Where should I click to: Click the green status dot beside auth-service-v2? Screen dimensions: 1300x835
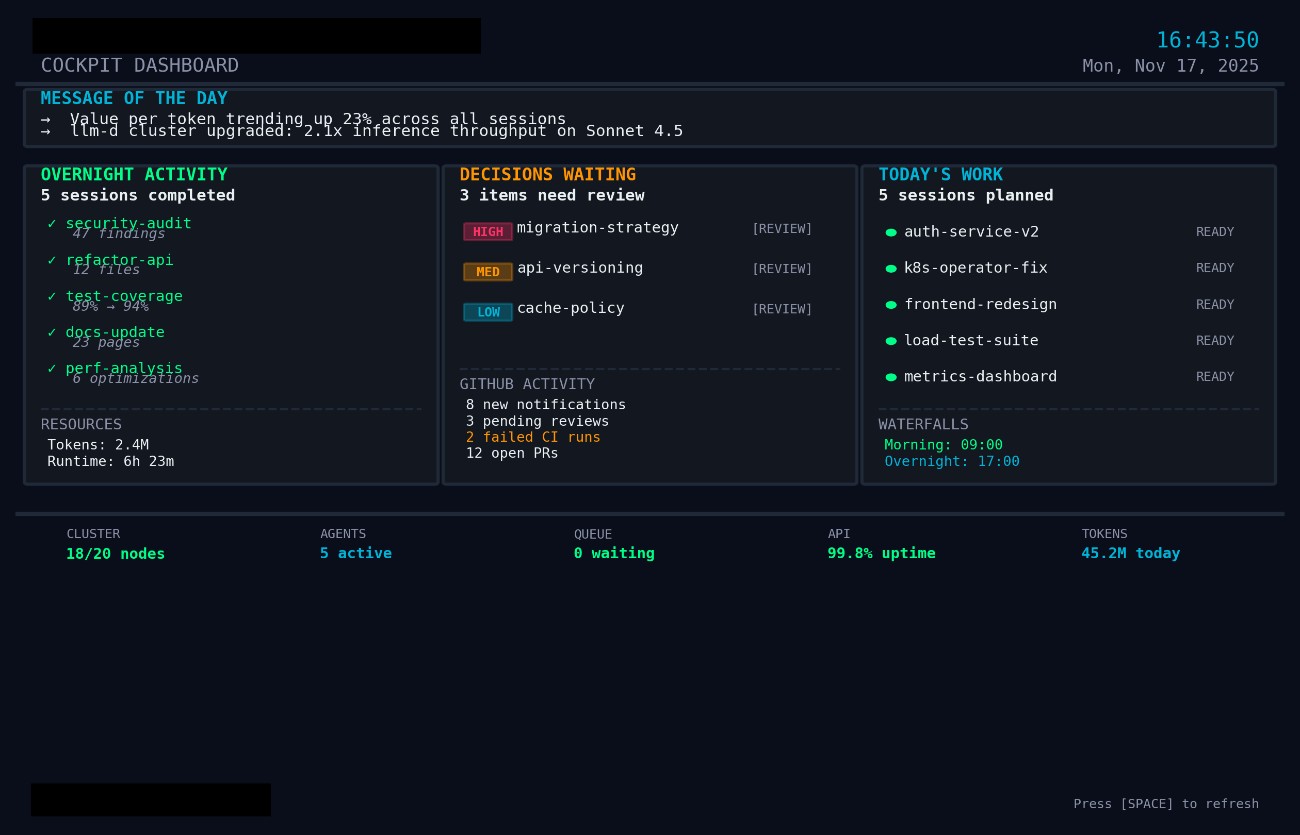click(891, 232)
